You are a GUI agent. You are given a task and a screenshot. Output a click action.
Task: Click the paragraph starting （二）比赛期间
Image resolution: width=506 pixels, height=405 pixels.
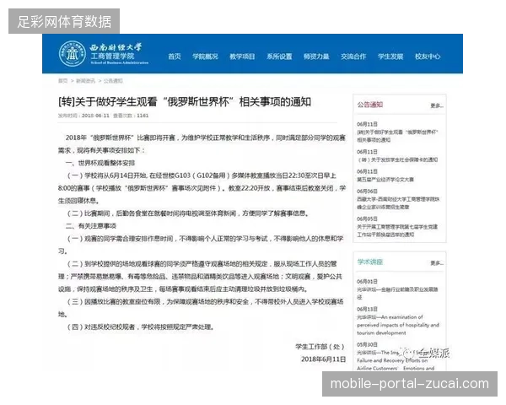[x=188, y=213]
